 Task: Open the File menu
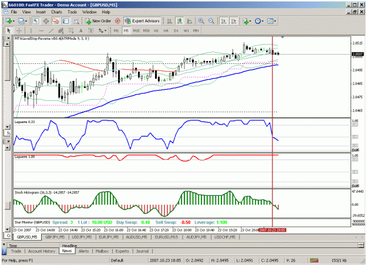point(14,12)
